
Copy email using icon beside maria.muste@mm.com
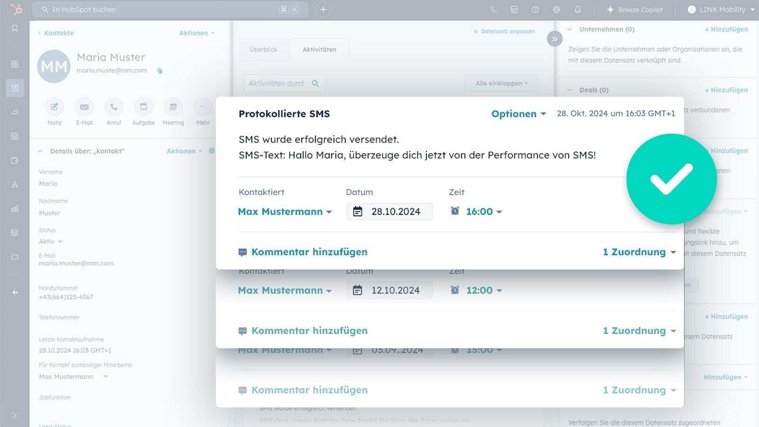point(160,71)
